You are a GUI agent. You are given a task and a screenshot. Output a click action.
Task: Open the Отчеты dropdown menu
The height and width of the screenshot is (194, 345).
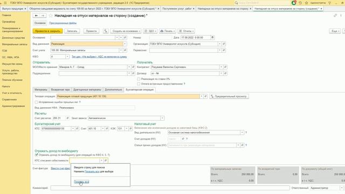186,31
